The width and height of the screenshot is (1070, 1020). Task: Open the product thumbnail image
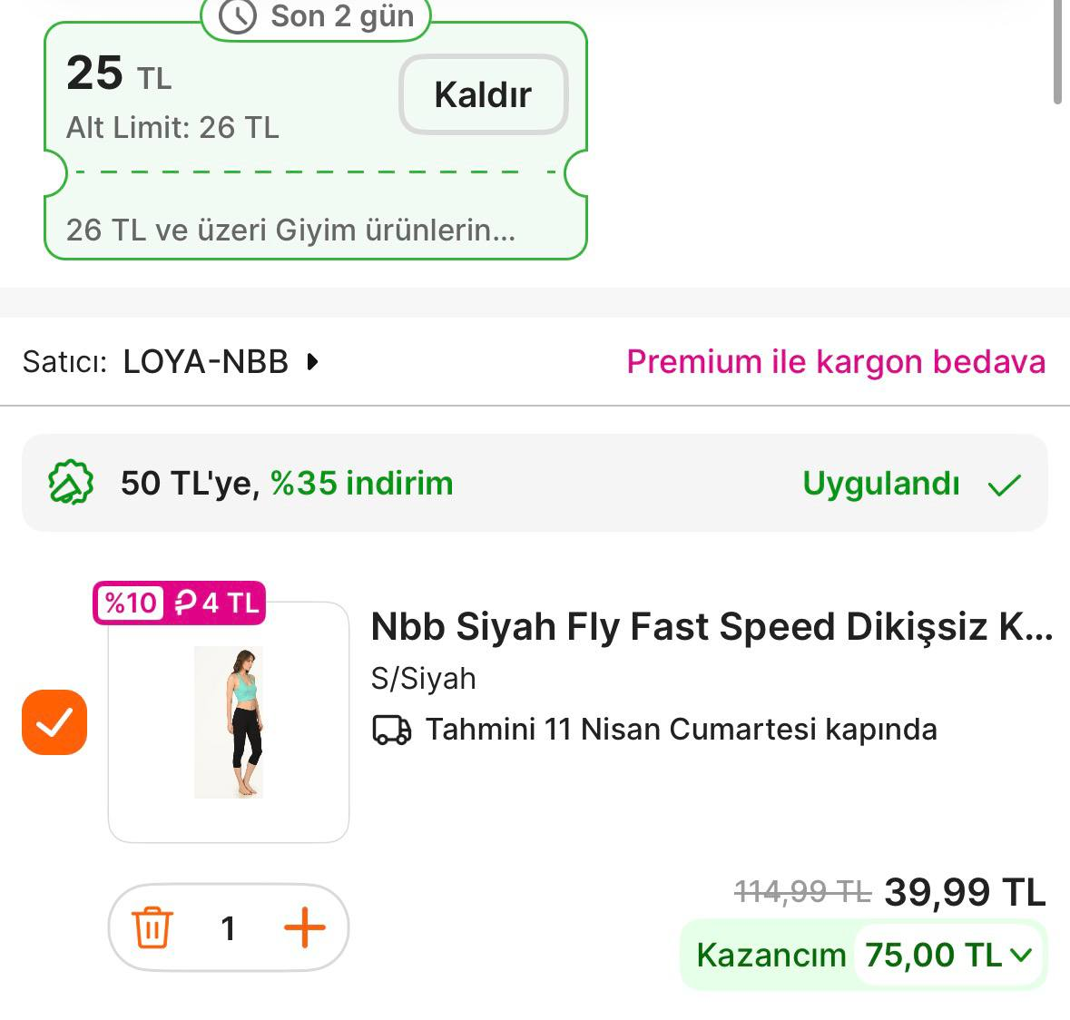click(229, 722)
